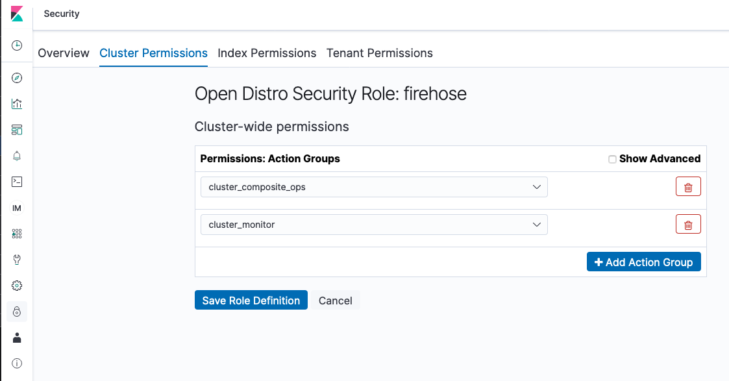The width and height of the screenshot is (729, 381).
Task: Switch to the Index Permissions tab
Action: 267,53
